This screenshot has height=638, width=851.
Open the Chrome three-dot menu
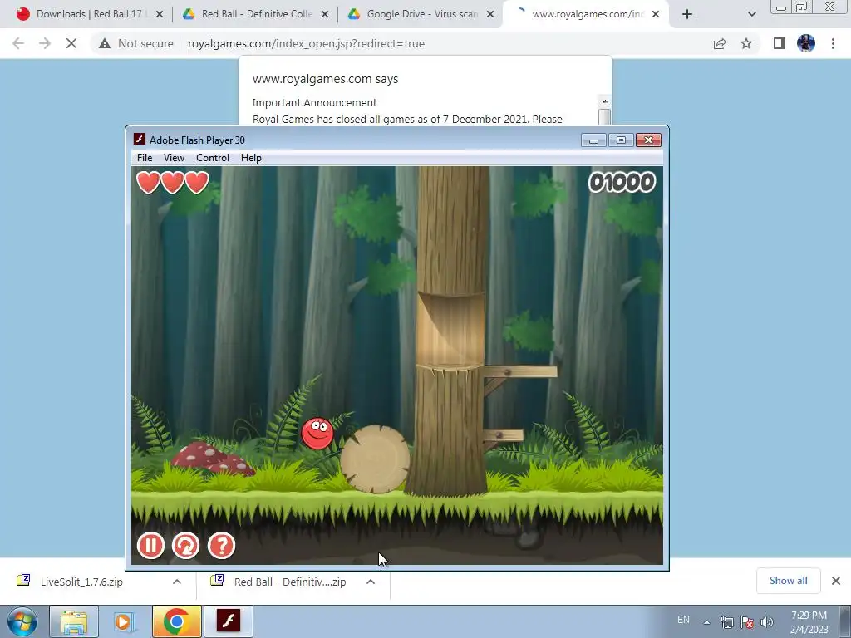(x=833, y=43)
